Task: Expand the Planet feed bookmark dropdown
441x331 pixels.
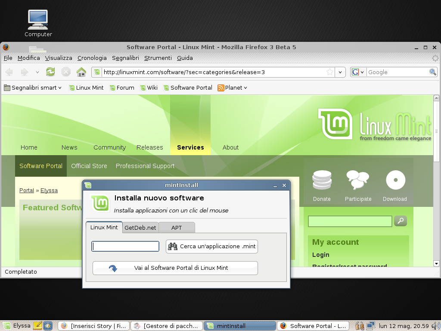Action: 232,88
